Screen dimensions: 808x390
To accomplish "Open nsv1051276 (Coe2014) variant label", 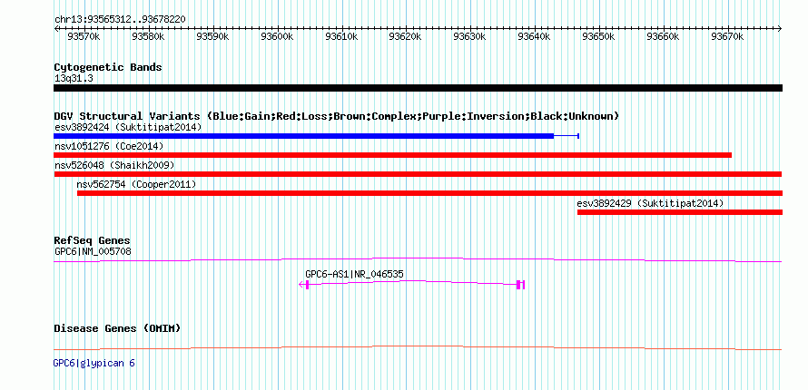I will coord(109,146).
